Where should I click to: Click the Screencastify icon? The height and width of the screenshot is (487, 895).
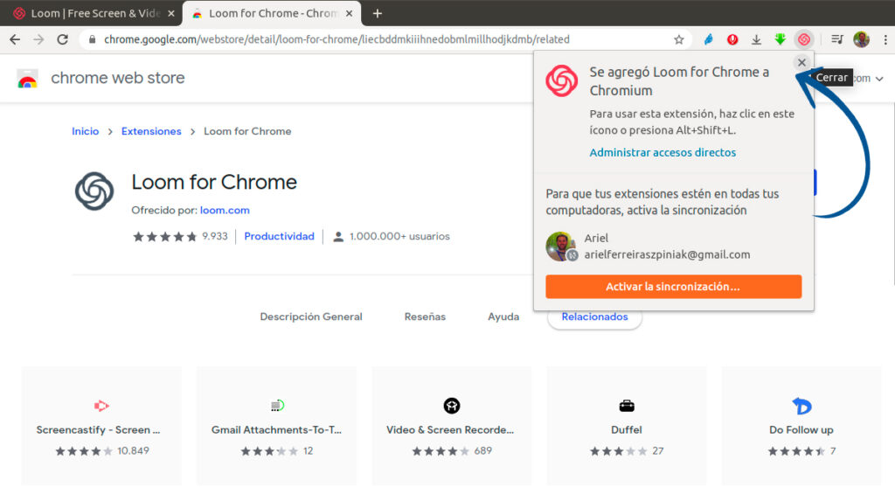pyautogui.click(x=101, y=406)
